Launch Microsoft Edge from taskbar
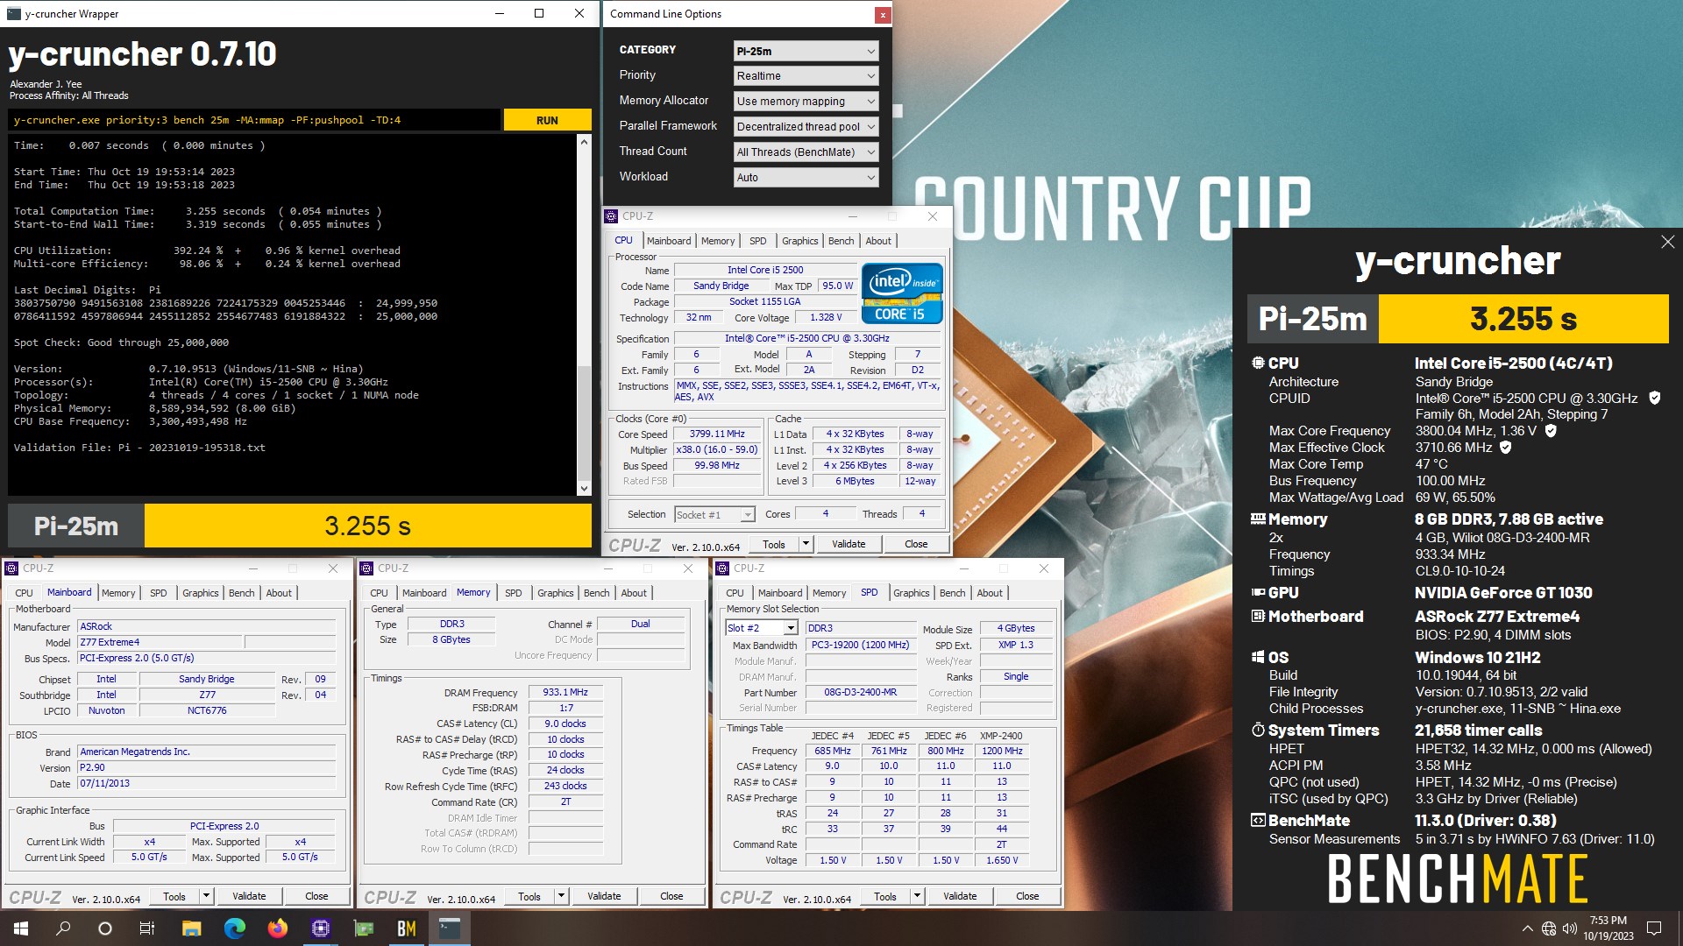The height and width of the screenshot is (946, 1683). point(234,928)
